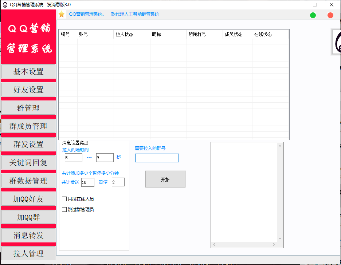Click the log box scroll right arrow

click(274, 244)
